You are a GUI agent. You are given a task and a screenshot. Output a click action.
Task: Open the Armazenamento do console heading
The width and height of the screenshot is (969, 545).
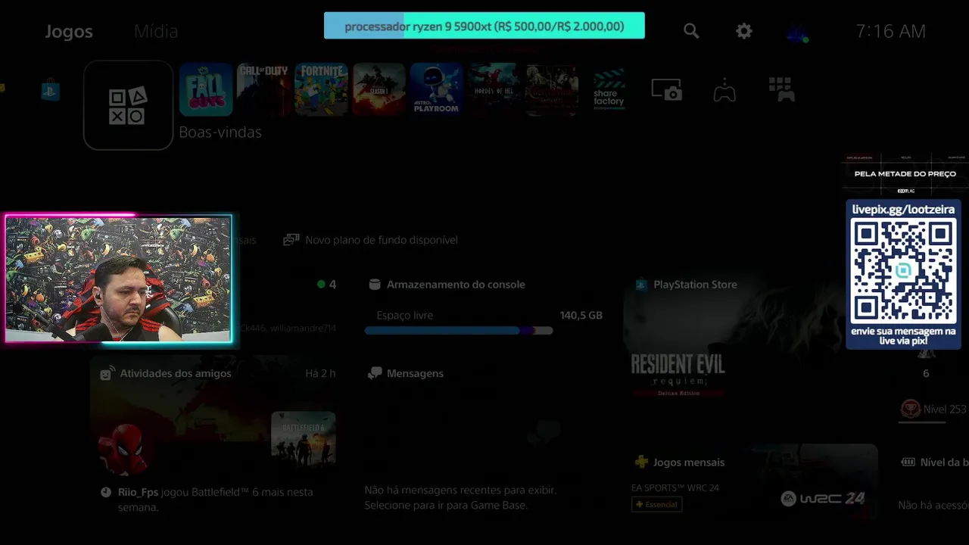pyautogui.click(x=456, y=285)
